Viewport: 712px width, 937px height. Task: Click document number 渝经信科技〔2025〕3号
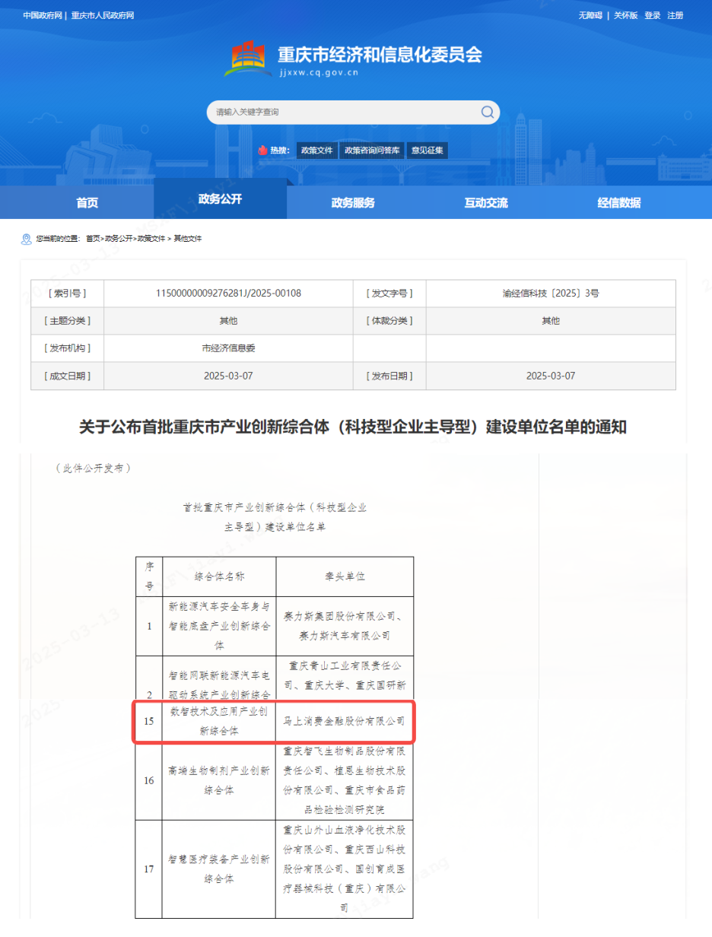pos(551,294)
